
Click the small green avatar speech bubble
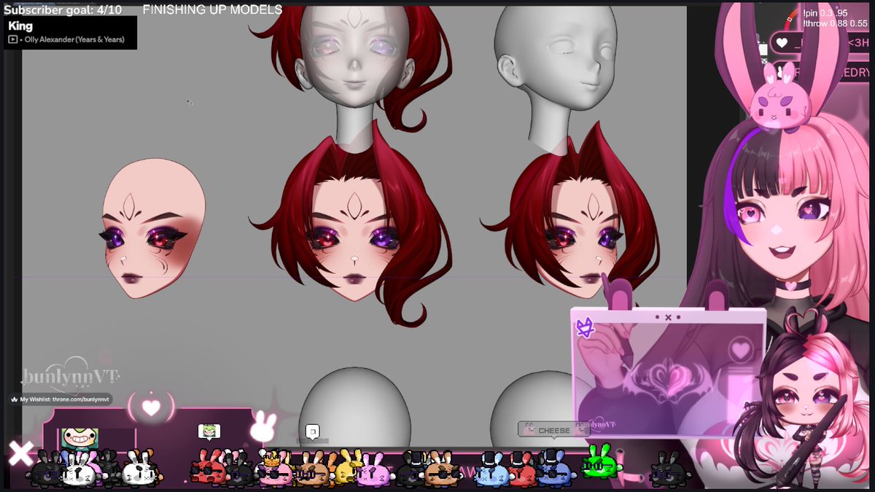[209, 432]
